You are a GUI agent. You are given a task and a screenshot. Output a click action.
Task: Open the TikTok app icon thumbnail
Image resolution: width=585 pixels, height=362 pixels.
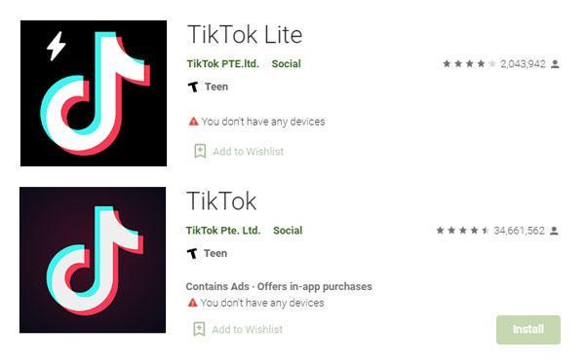click(93, 260)
